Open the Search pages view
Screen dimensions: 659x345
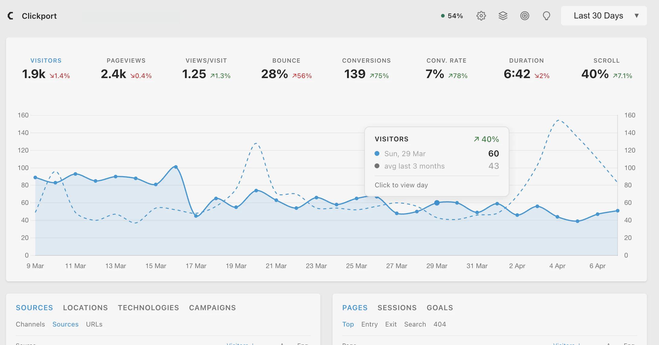[x=415, y=324]
